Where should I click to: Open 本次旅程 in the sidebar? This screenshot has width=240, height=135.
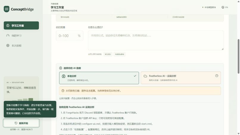pyautogui.click(x=21, y=45)
